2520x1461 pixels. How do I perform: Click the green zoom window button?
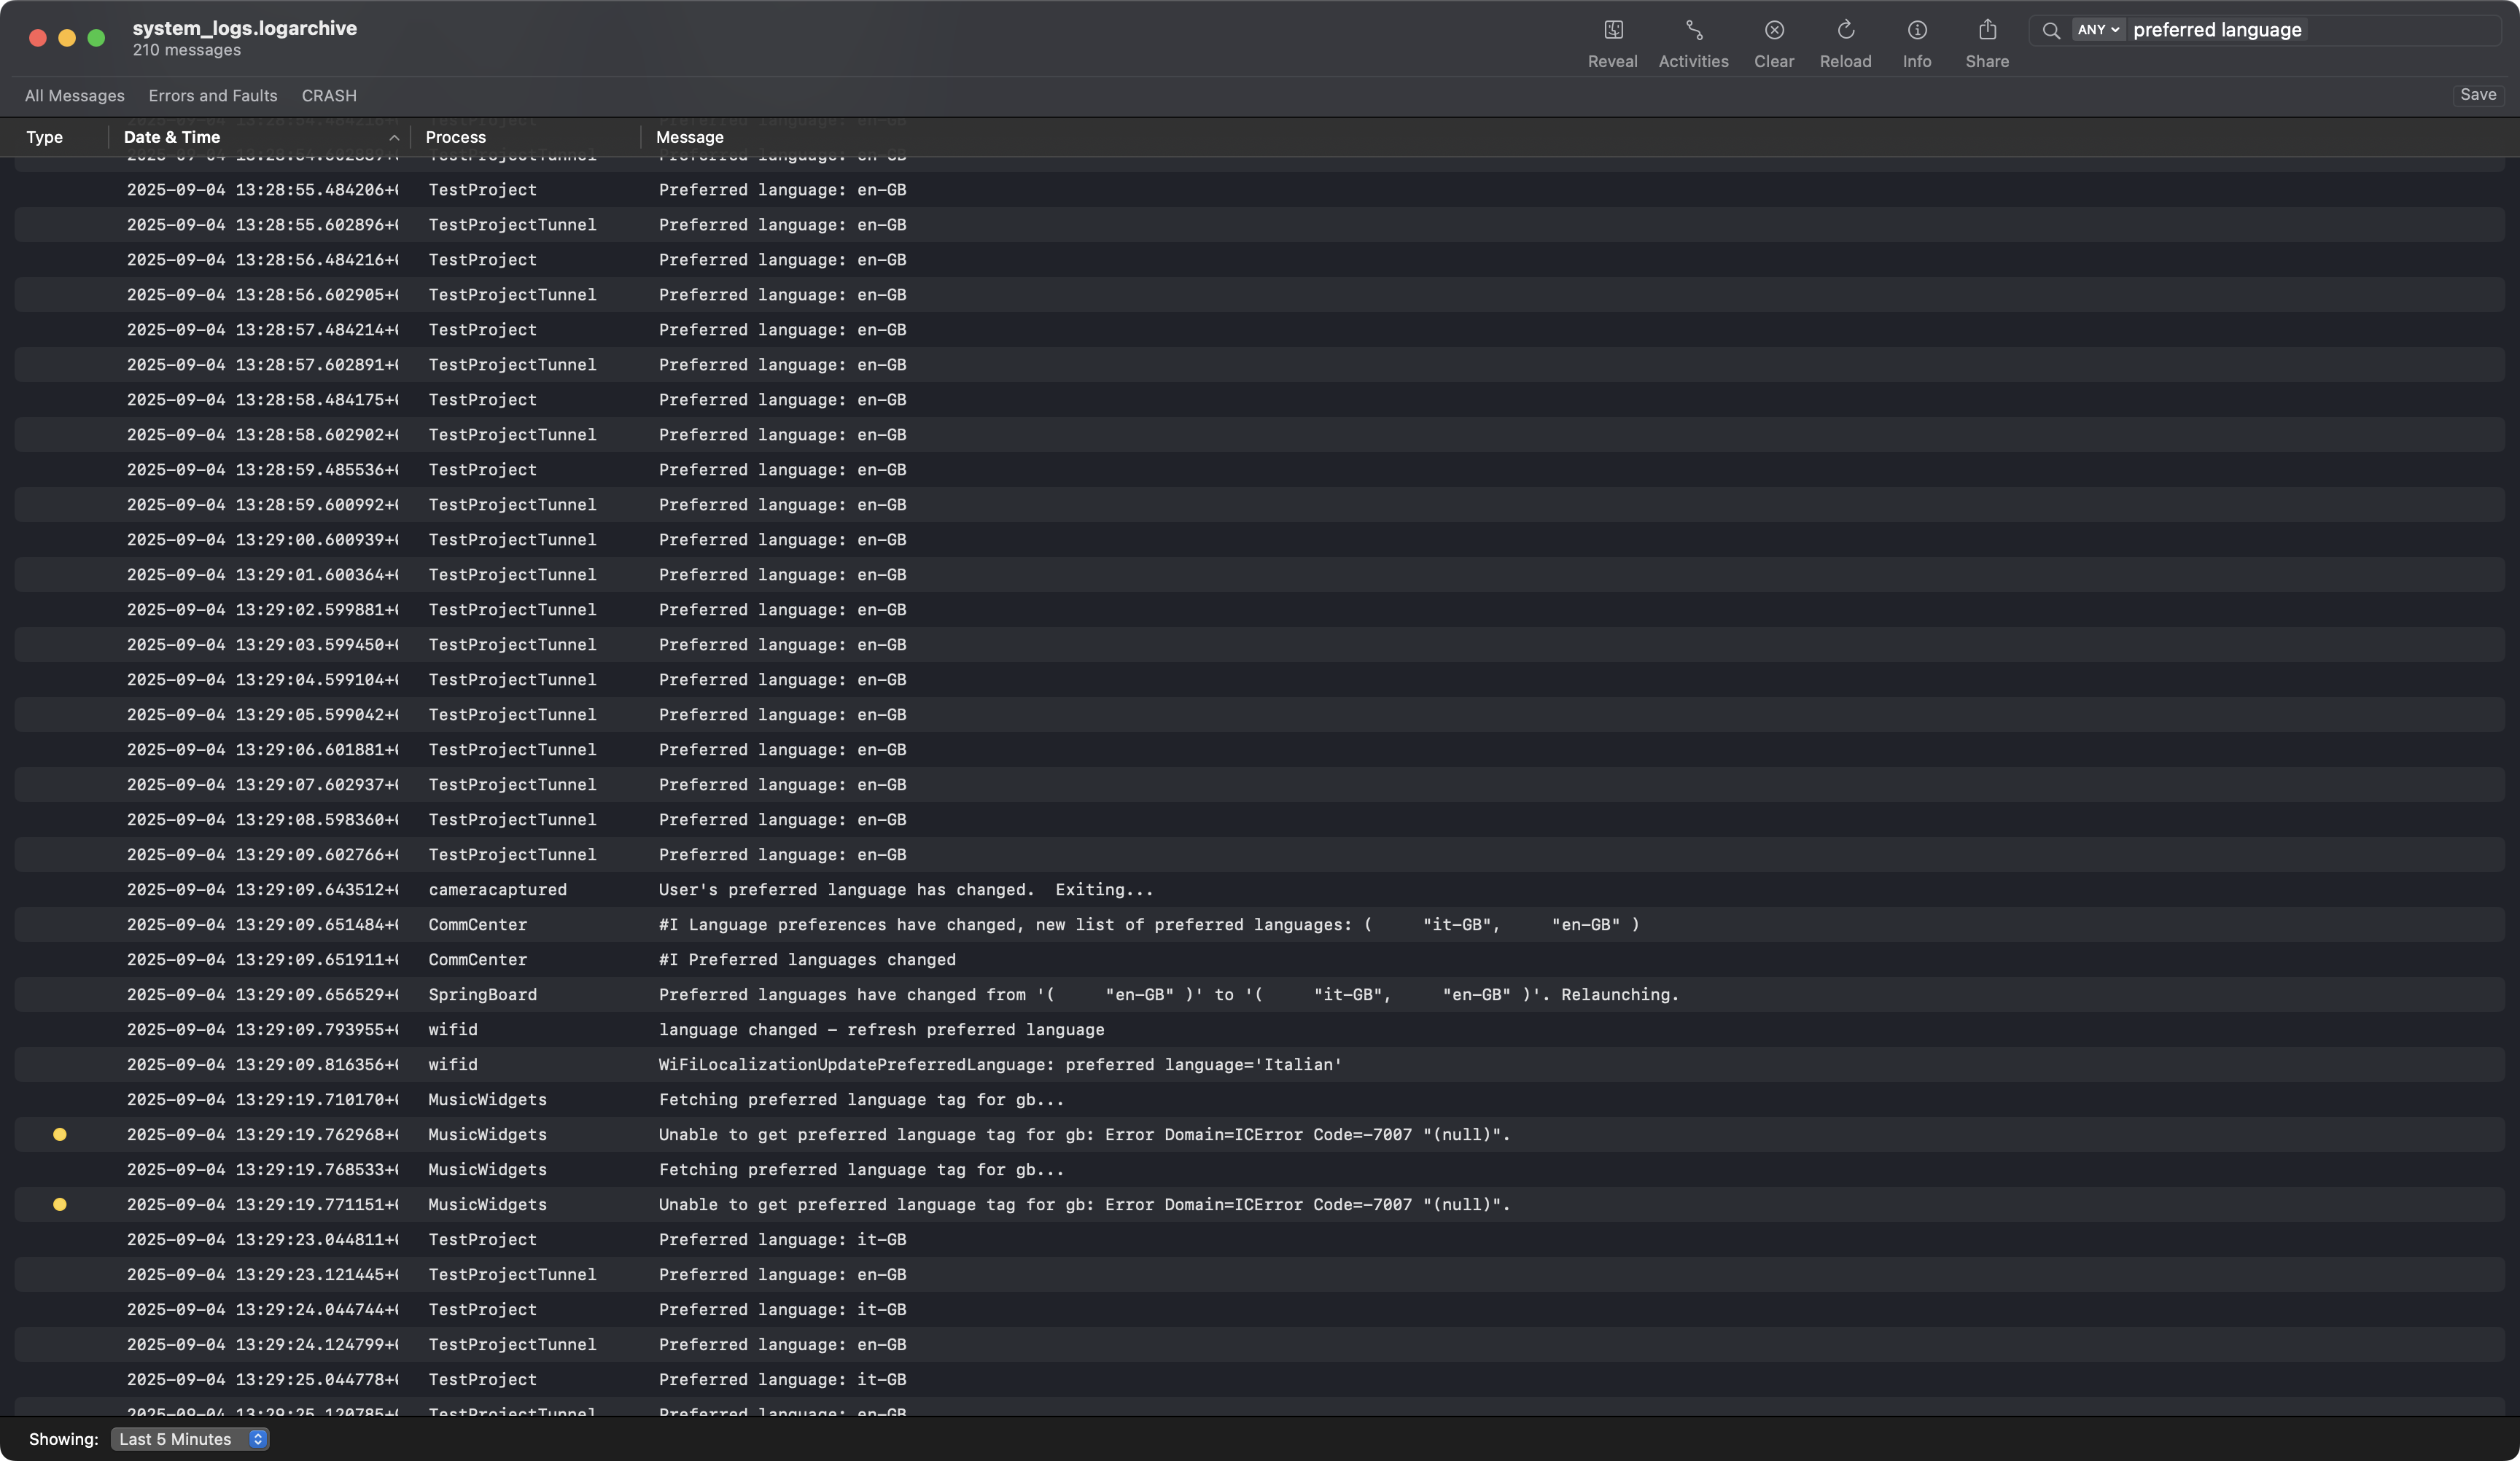(96, 37)
